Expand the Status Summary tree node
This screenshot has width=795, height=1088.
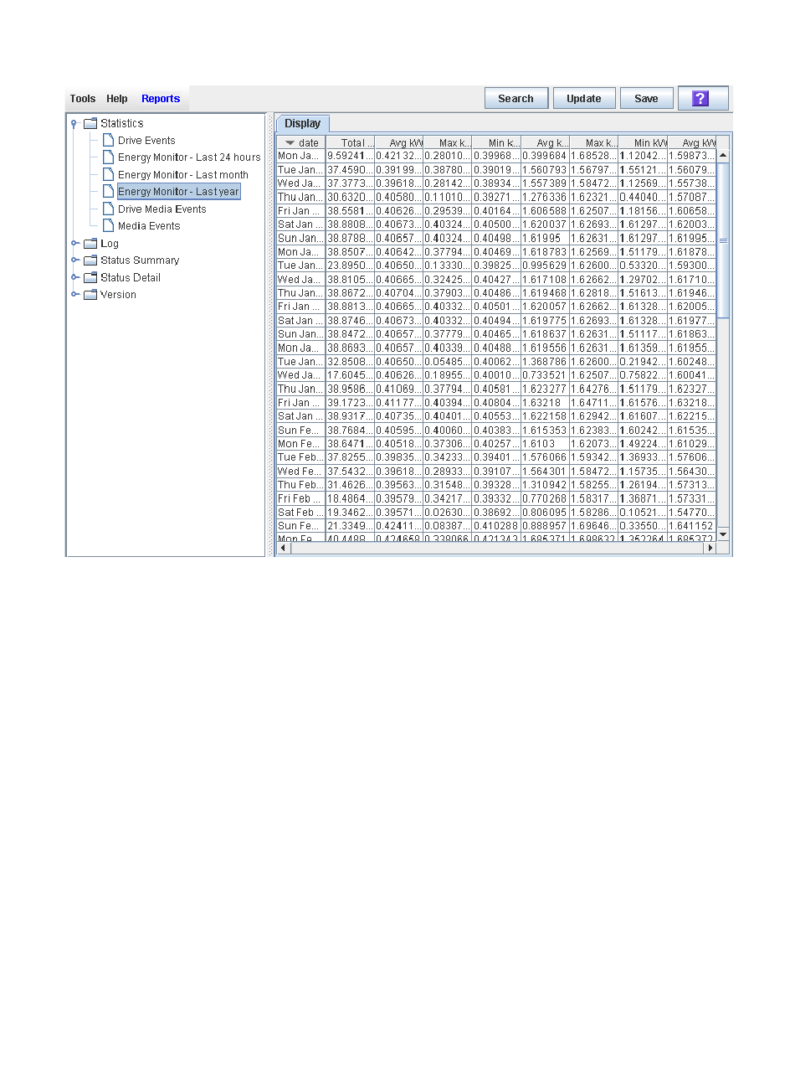pos(74,260)
